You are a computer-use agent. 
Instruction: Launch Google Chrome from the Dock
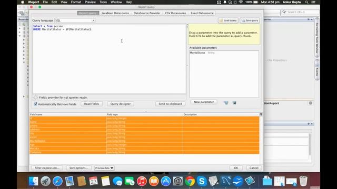tap(190, 181)
